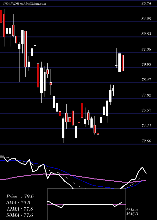Click the 84.29 price axis label

[x=146, y=19]
